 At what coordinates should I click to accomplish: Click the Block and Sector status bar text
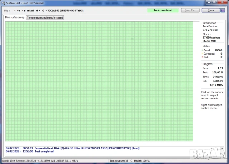click(39, 161)
